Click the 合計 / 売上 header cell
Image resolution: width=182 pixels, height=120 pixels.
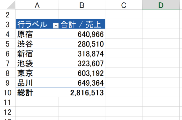(82, 24)
